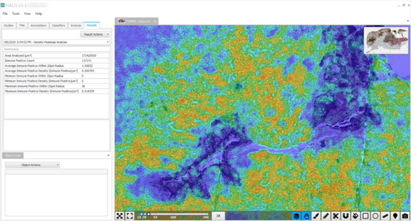Open the Result Actions dropdown

(x=95, y=34)
